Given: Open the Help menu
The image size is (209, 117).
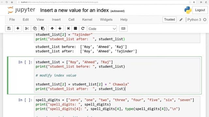Looking at the screenshot, I should click(x=124, y=19).
